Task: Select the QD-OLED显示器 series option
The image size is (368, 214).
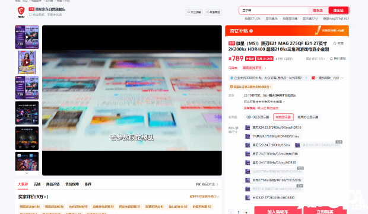Action: coord(258,117)
